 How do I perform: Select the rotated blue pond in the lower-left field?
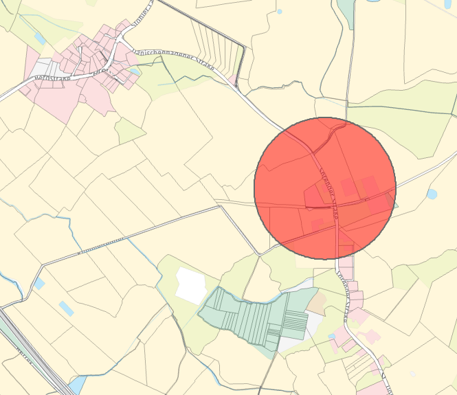pyautogui.click(x=67, y=308)
